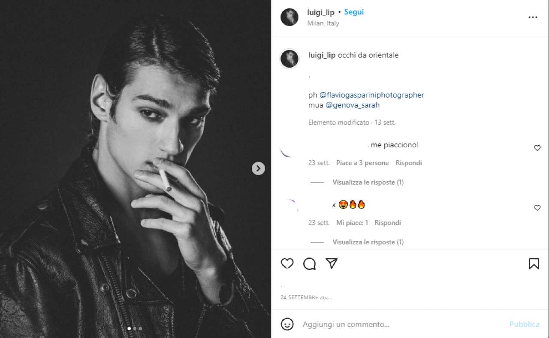Like the fire emoji comment
This screenshot has height=338, width=549.
point(537,208)
